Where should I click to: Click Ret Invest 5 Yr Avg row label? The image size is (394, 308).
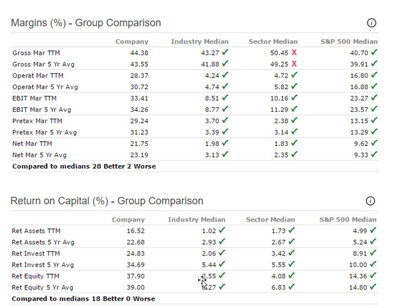click(43, 265)
